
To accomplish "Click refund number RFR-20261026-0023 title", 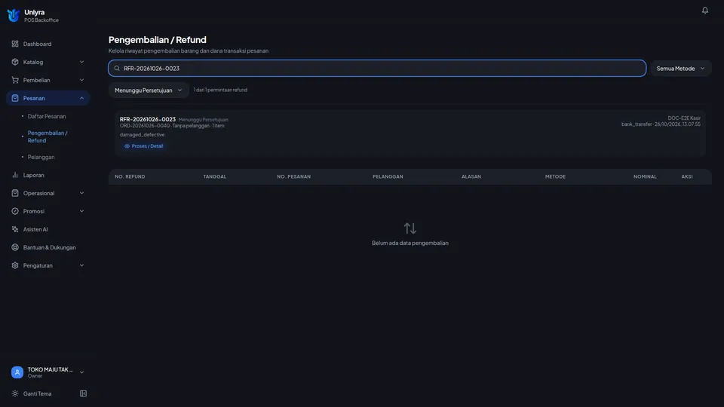I will point(148,119).
